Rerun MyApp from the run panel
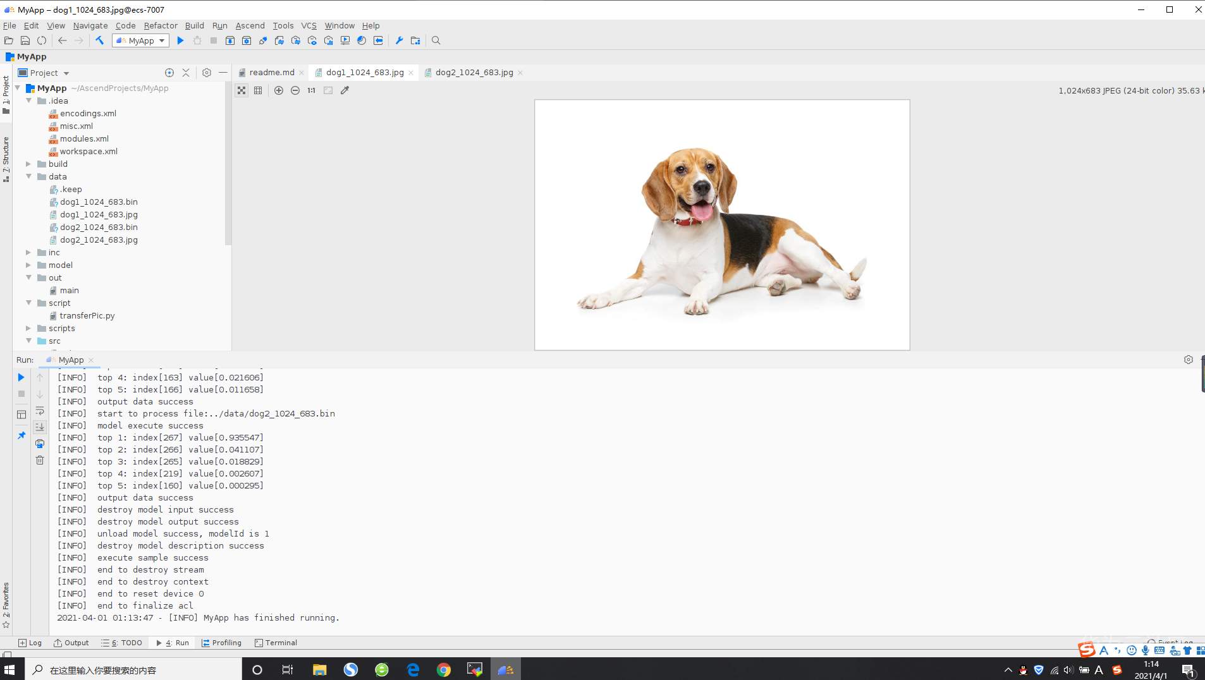The width and height of the screenshot is (1205, 680). click(21, 377)
